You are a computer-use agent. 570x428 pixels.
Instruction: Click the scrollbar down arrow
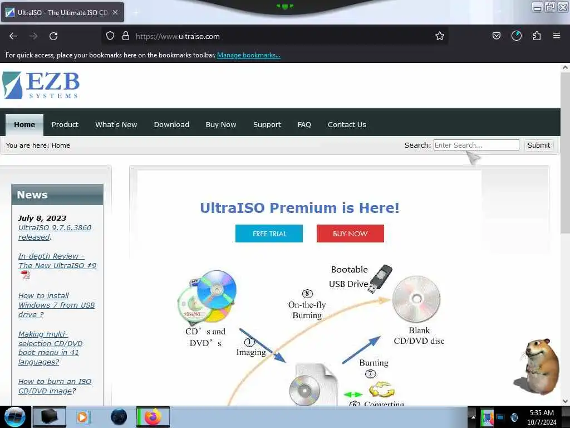[x=565, y=401]
